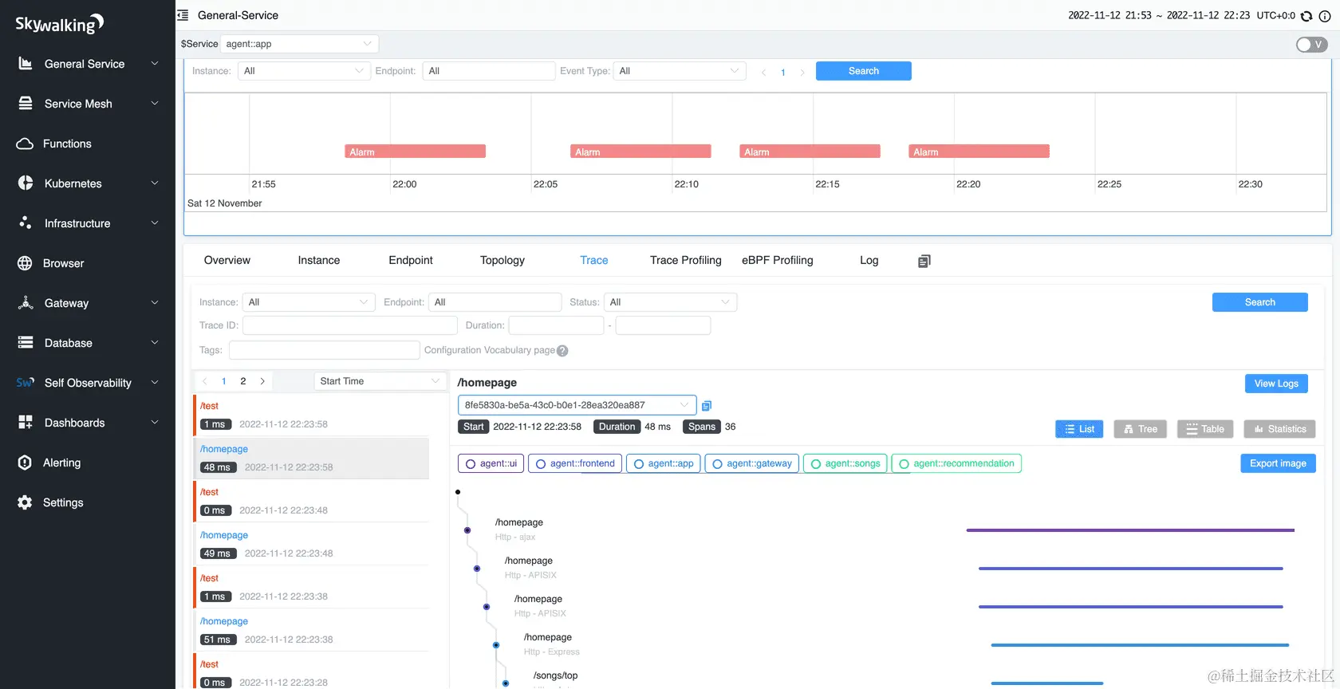Image resolution: width=1340 pixels, height=689 pixels.
Task: Select the /homepage 49 ms trace
Action: tap(312, 544)
